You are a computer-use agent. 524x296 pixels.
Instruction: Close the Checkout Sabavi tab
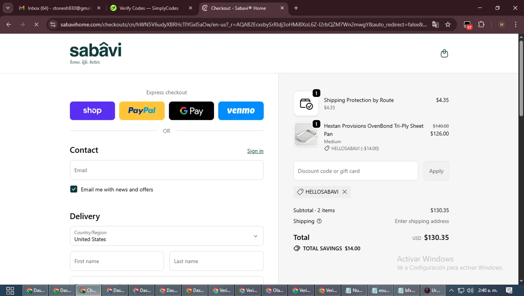point(282,8)
